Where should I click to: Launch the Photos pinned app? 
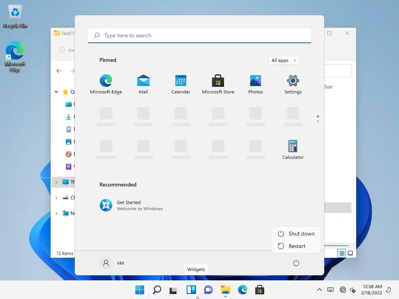click(256, 84)
